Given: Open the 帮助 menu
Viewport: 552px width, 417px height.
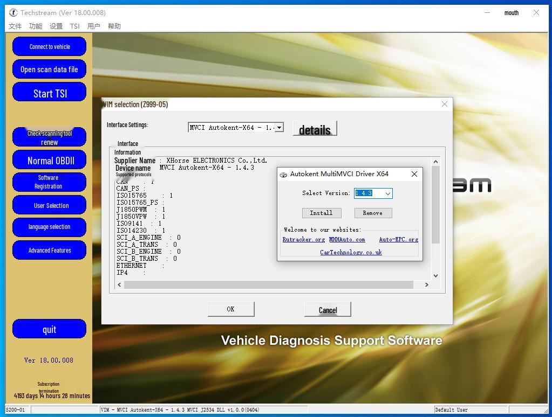Looking at the screenshot, I should click(x=114, y=26).
